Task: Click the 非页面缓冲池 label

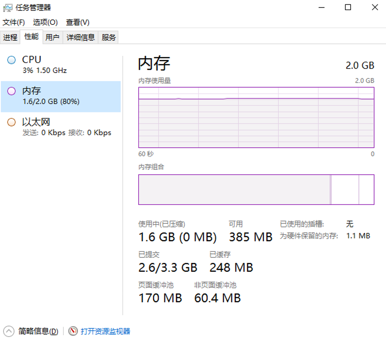Action: 215,285
